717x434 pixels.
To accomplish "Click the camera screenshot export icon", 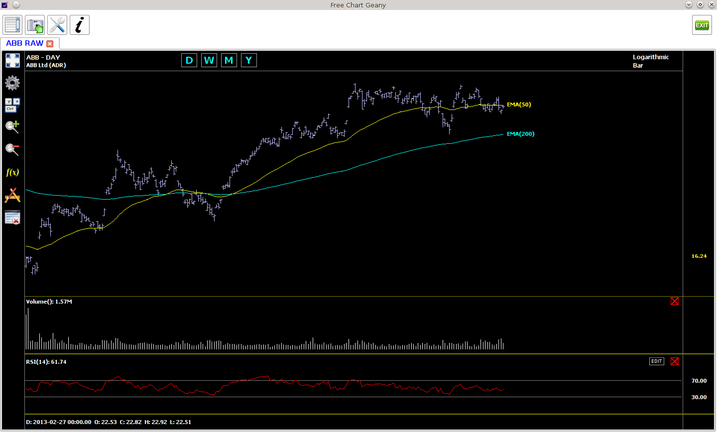I will click(x=35, y=25).
